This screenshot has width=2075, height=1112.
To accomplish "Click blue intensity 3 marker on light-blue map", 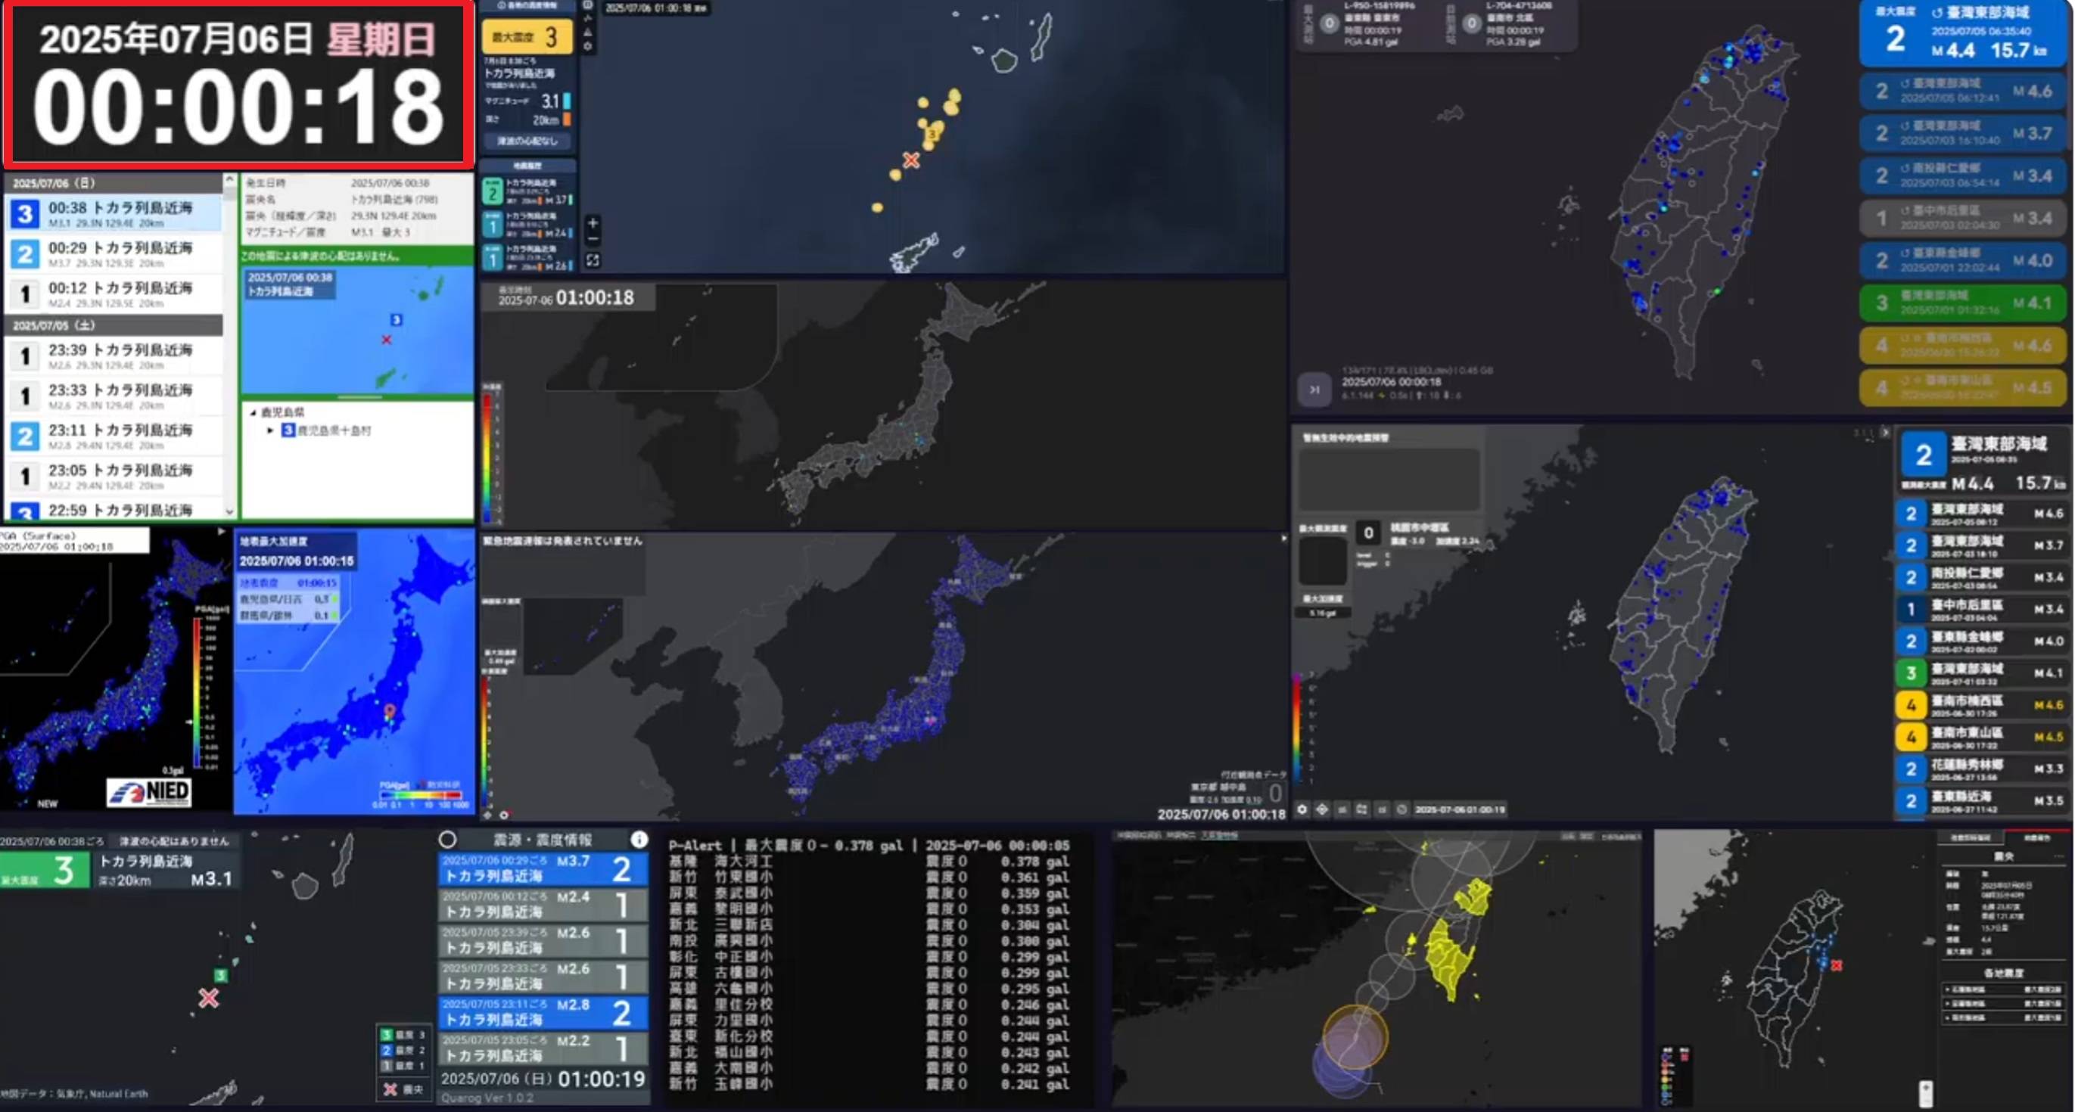I will pyautogui.click(x=397, y=320).
